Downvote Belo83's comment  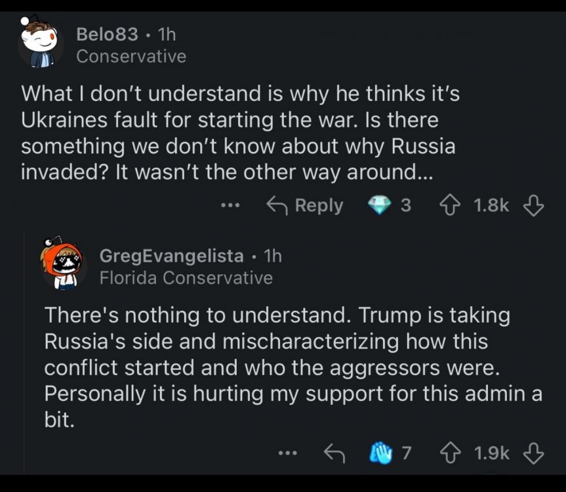(533, 205)
